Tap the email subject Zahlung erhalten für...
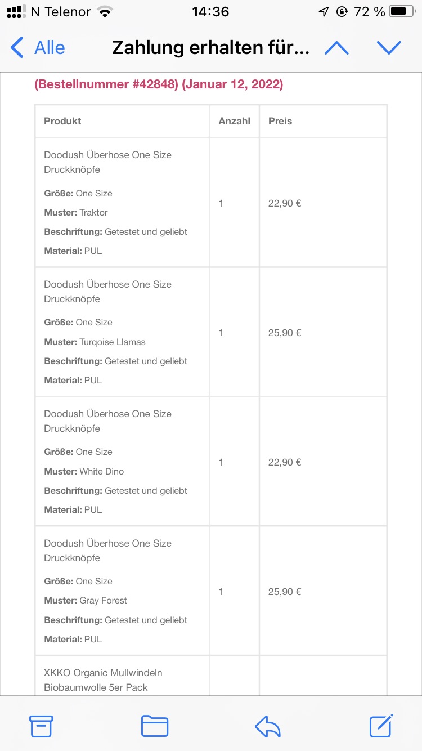Viewport: 422px width, 751px height. pos(210,48)
